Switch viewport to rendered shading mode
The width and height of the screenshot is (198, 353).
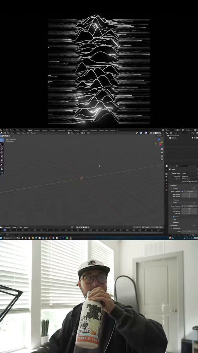pos(160,133)
